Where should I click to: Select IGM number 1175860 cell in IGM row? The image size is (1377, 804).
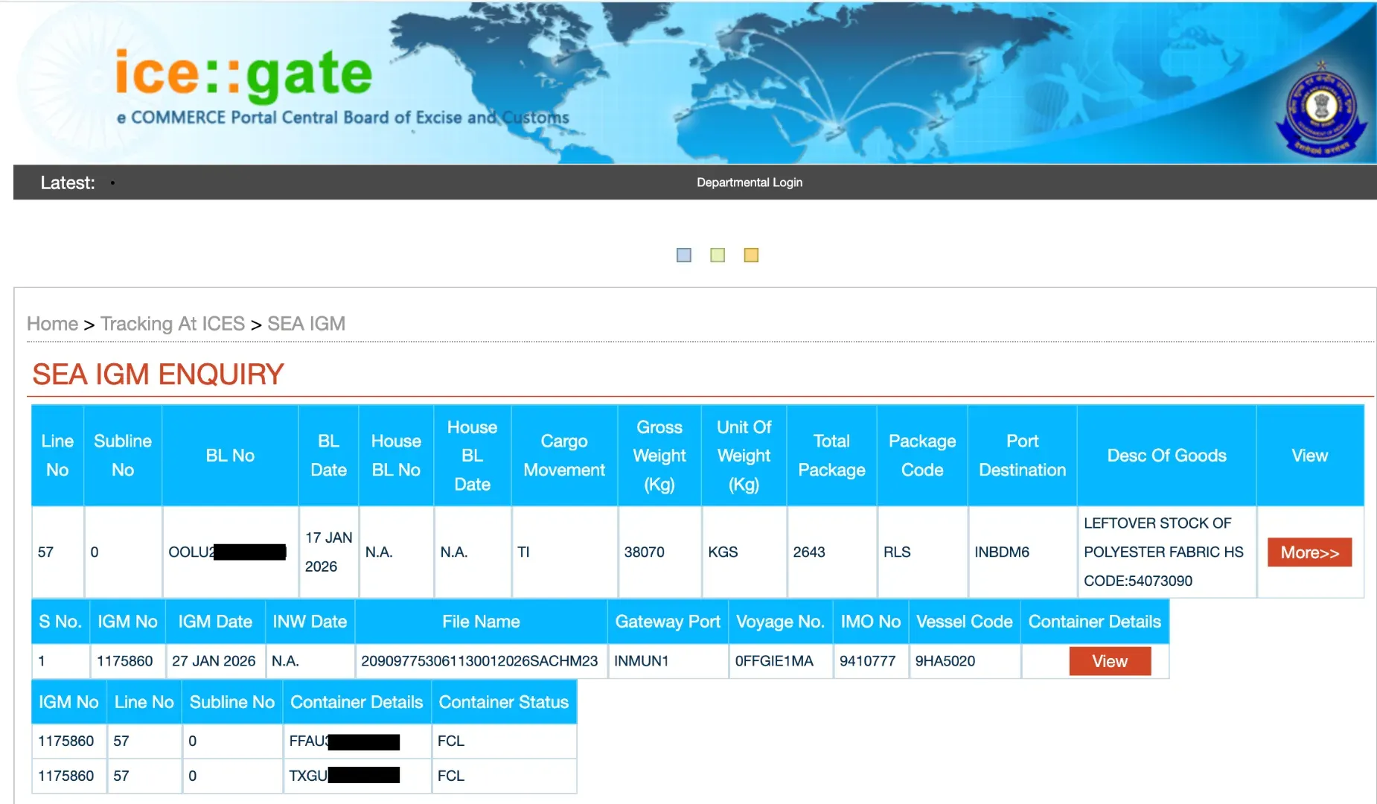click(124, 661)
